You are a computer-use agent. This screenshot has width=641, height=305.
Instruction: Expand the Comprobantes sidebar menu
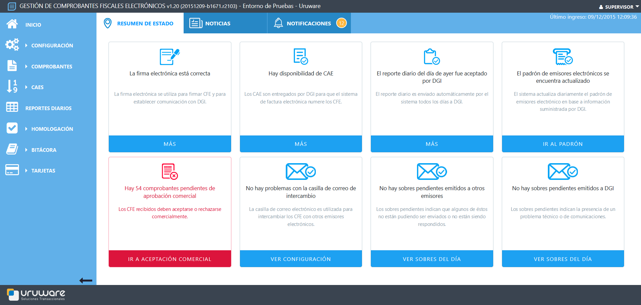click(51, 66)
